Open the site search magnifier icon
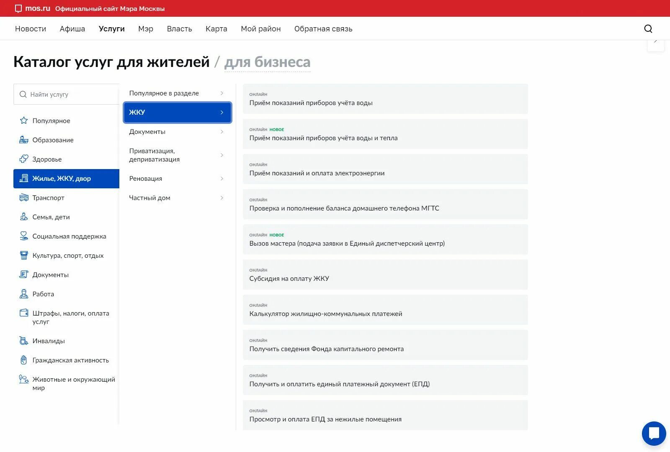670x452 pixels. (x=648, y=28)
